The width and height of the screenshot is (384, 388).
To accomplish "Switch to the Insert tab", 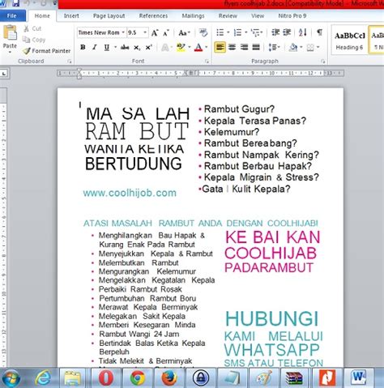I will pyautogui.click(x=71, y=16).
